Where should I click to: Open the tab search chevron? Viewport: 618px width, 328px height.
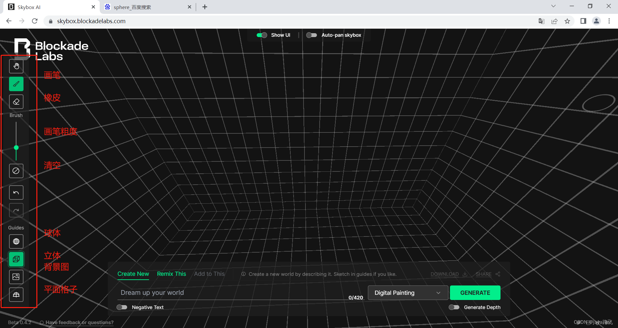[553, 6]
